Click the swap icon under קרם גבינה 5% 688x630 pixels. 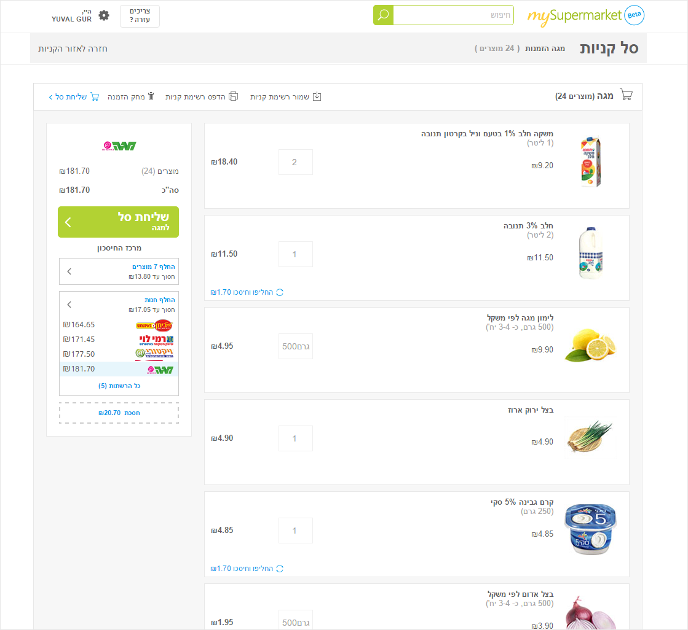pyautogui.click(x=280, y=569)
